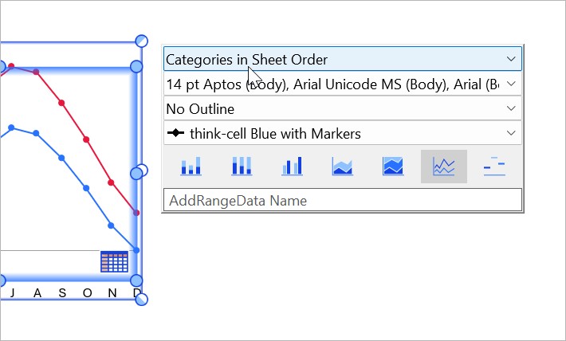Image resolution: width=566 pixels, height=341 pixels.
Task: Select the area chart type icon
Action: tap(342, 166)
